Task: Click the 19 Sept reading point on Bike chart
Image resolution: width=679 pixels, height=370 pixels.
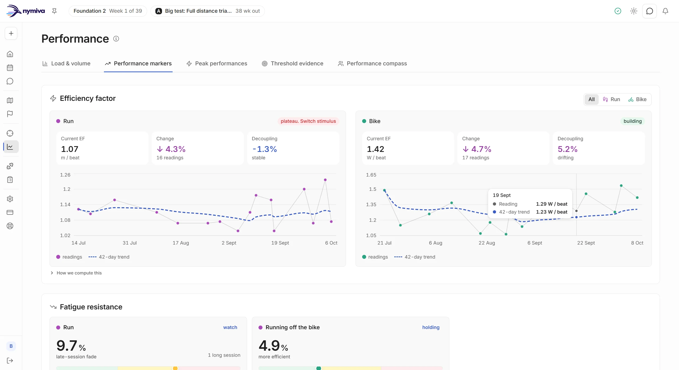Action: coord(576,211)
